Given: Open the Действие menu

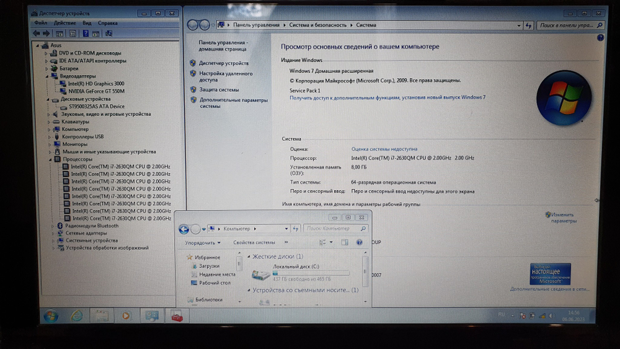Looking at the screenshot, I should 65,23.
